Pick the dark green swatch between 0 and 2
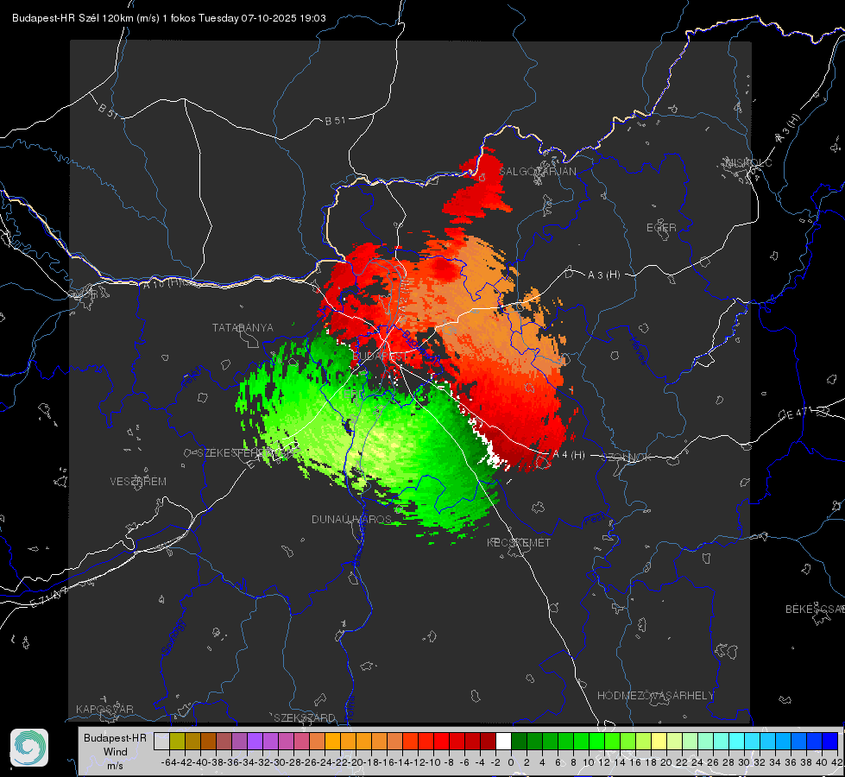Screen dimensions: 845x777 point(519,741)
